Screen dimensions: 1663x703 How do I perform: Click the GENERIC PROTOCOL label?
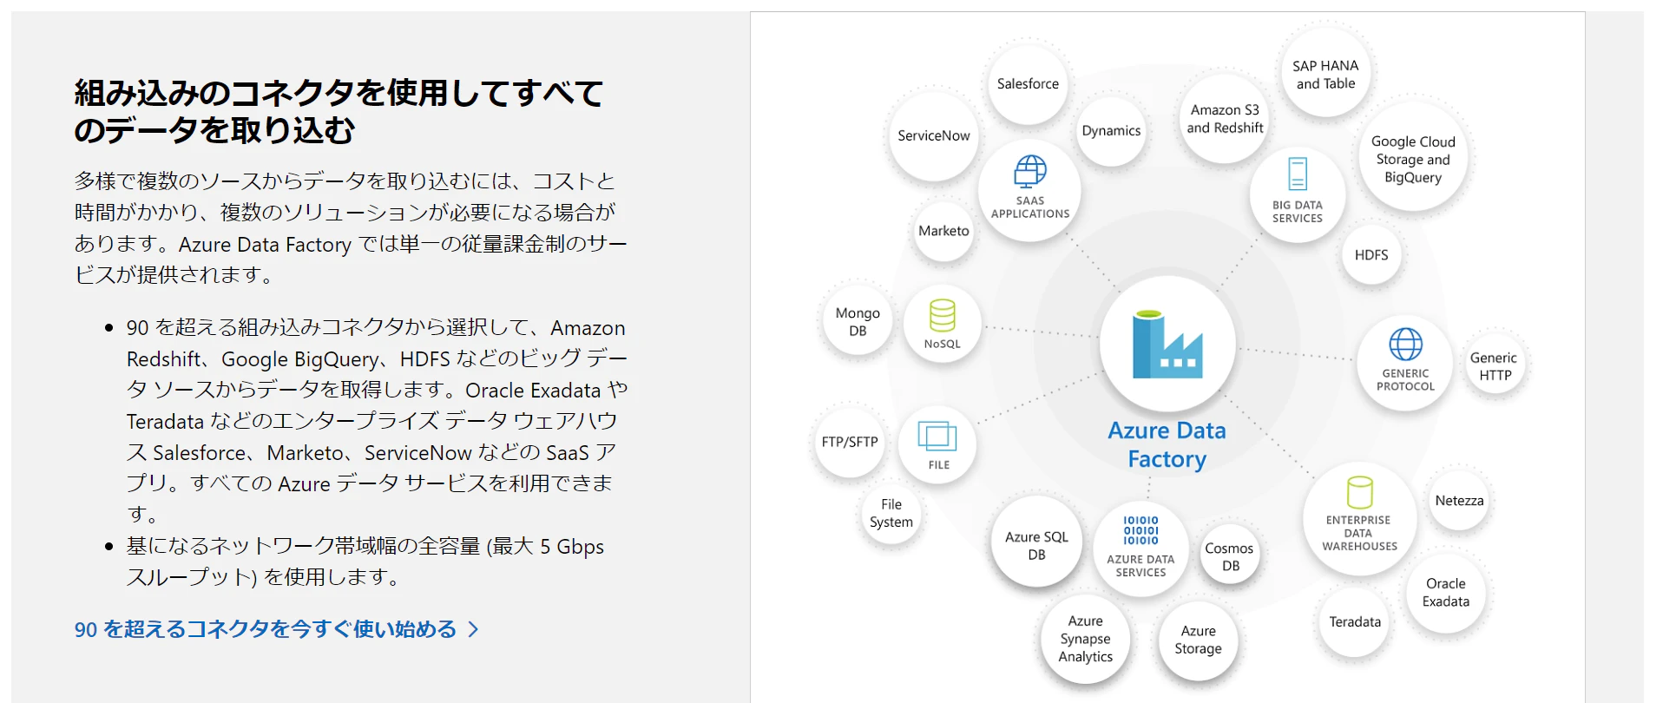1405,380
